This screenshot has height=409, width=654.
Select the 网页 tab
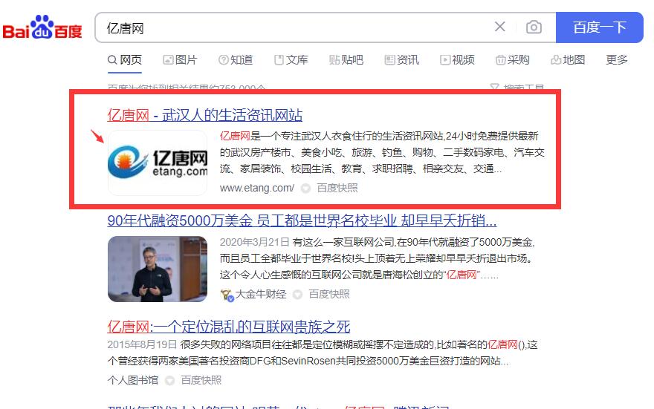tap(125, 60)
